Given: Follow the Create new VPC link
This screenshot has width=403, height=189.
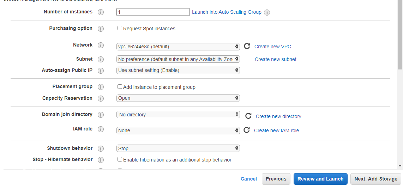Looking at the screenshot, I should click(x=273, y=47).
